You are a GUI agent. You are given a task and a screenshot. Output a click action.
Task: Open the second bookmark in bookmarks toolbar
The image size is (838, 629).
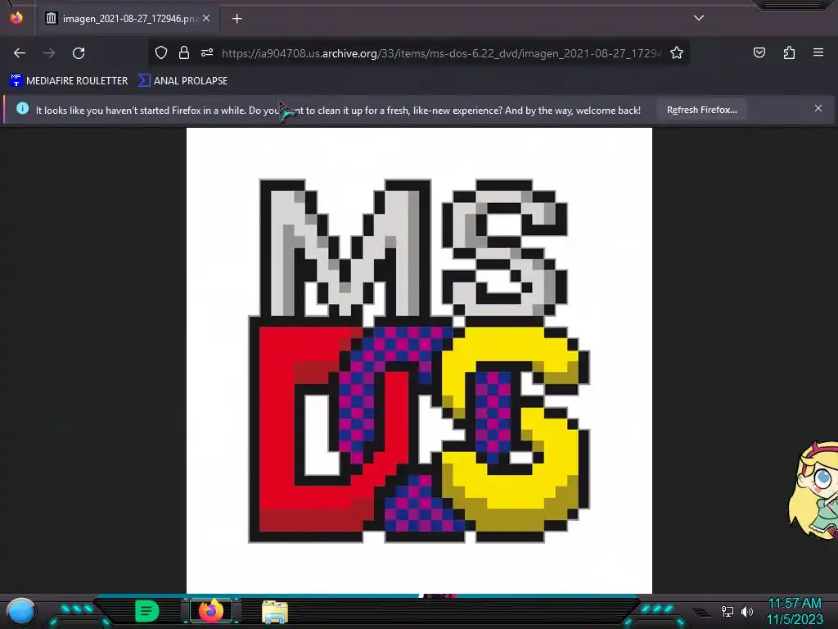pyautogui.click(x=182, y=81)
